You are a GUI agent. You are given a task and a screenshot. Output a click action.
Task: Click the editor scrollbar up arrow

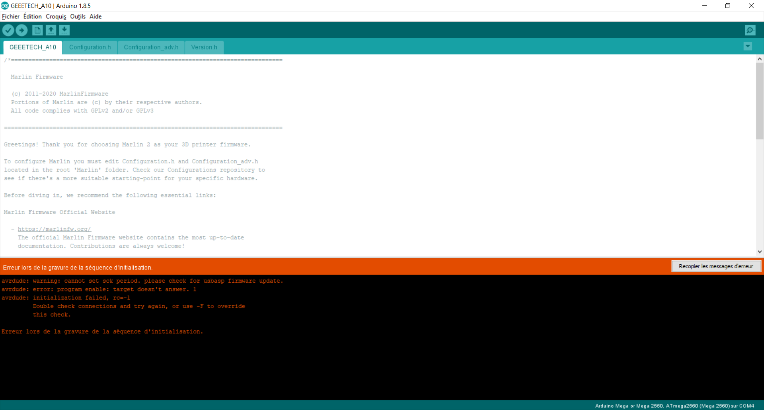(x=760, y=59)
